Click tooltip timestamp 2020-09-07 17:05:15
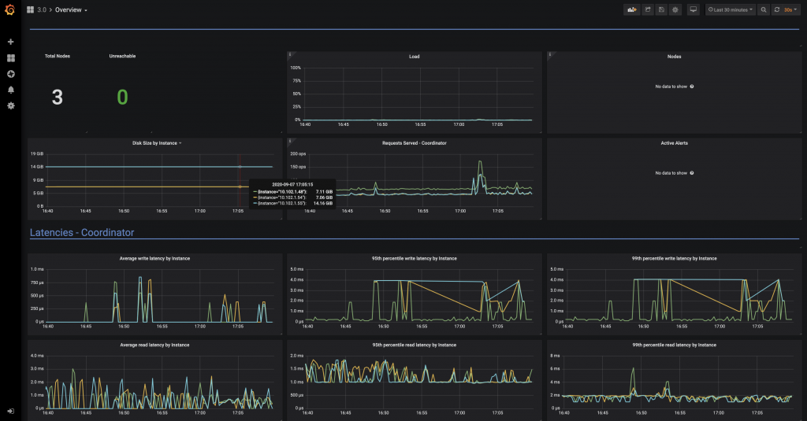 tap(292, 185)
